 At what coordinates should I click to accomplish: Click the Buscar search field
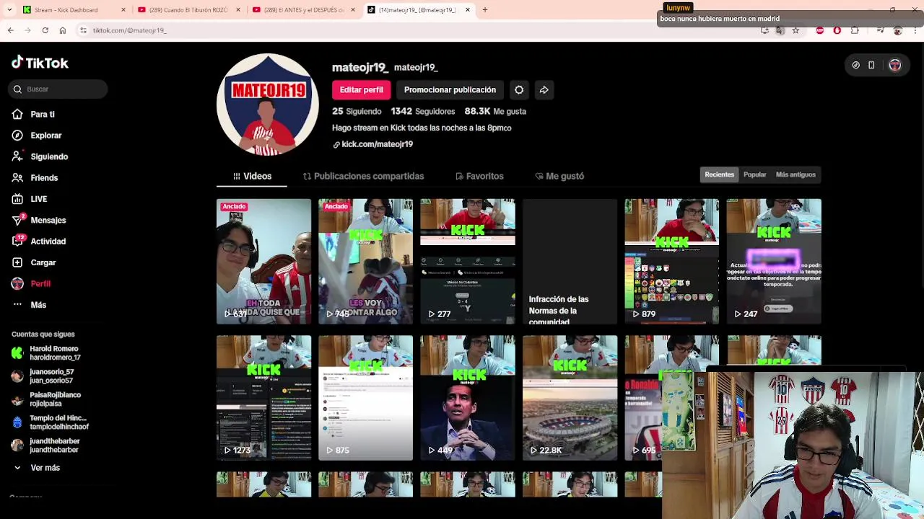coord(58,89)
